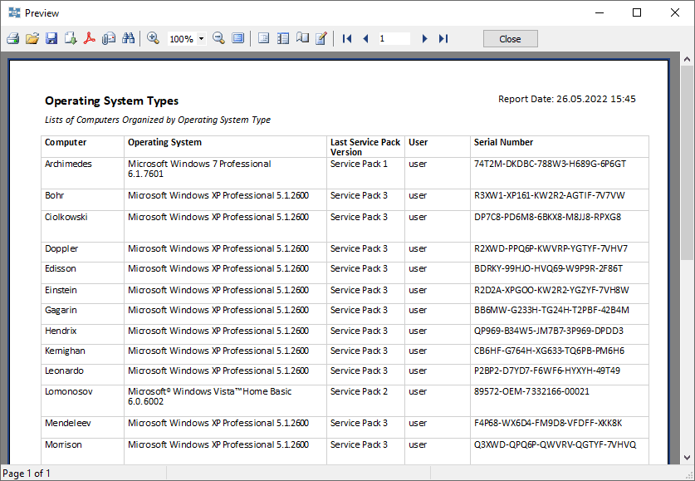Zoom out with the magnifier minus icon
Viewport: 695px width, 481px height.
(x=218, y=38)
